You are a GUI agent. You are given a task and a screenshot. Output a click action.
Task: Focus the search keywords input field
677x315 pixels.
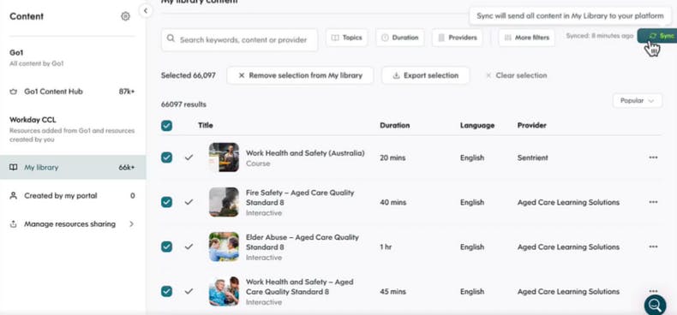coord(240,39)
